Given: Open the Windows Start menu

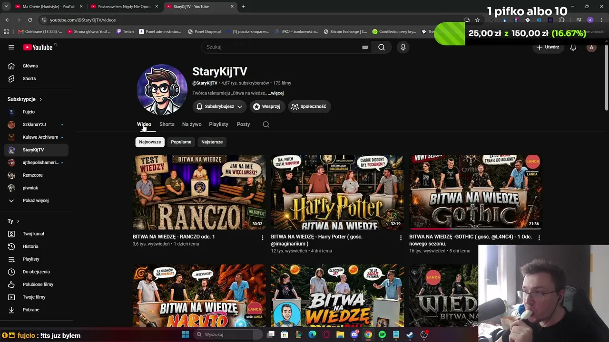Looking at the screenshot, I should [185, 334].
